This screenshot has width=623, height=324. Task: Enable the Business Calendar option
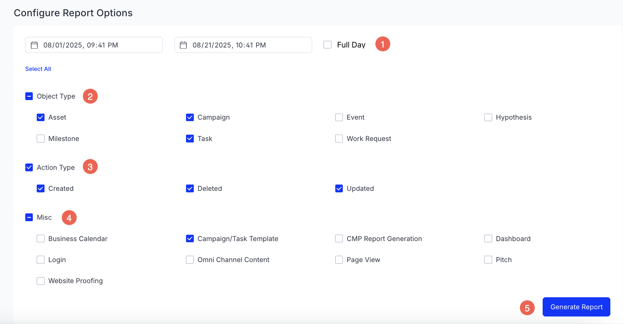[40, 238]
